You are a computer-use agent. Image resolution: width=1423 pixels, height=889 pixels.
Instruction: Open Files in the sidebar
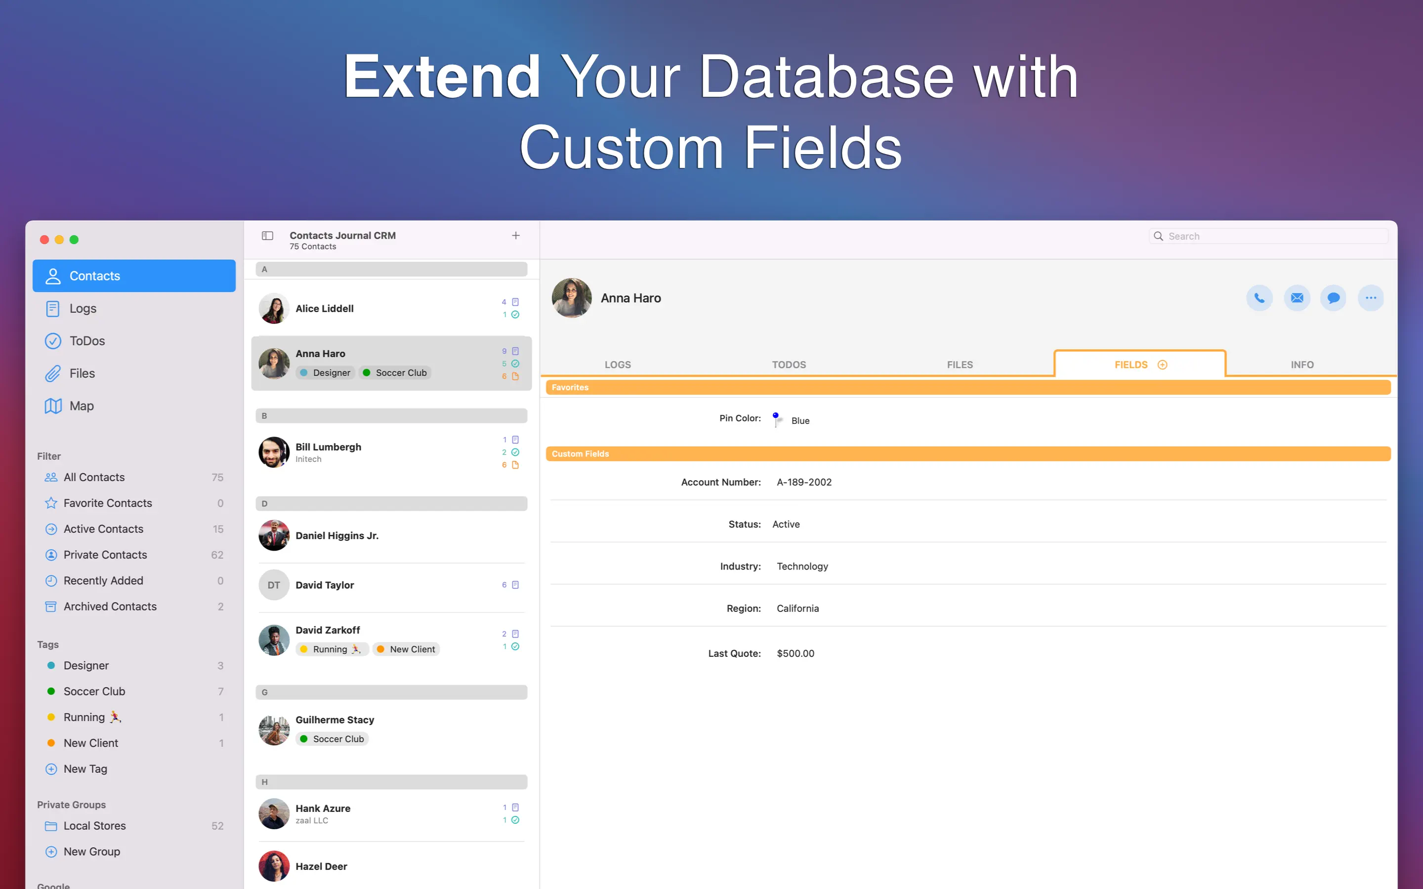pos(82,373)
